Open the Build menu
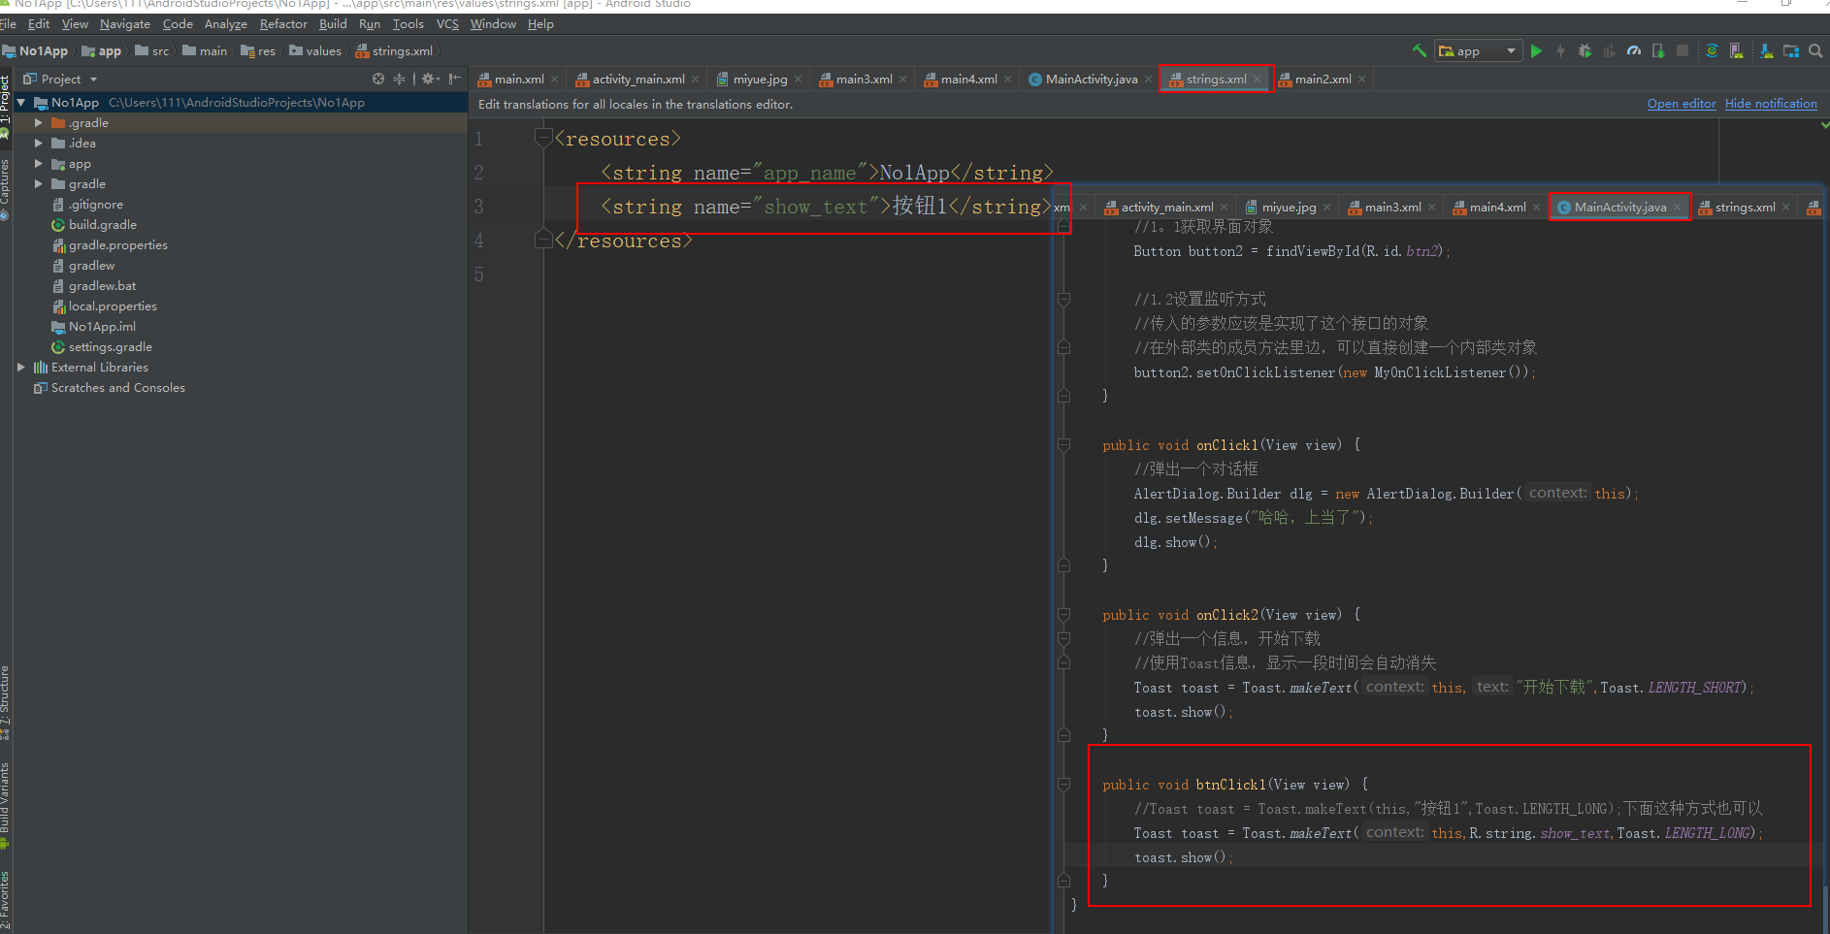This screenshot has height=934, width=1830. pyautogui.click(x=333, y=24)
